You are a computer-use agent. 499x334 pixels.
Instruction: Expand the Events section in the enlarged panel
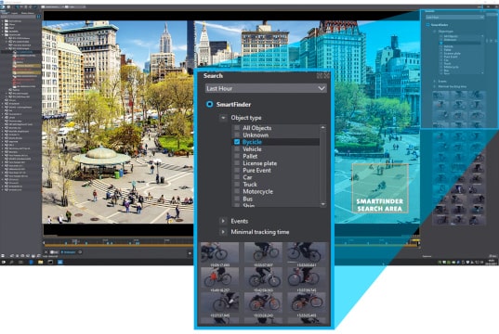click(223, 221)
